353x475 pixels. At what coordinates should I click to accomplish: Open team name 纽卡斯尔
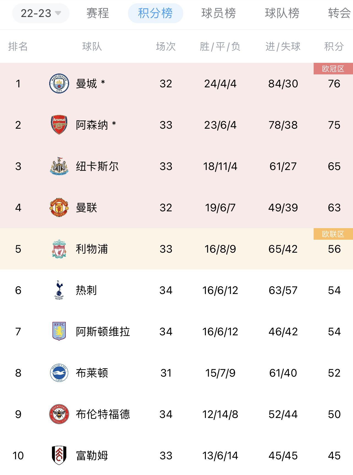97,166
